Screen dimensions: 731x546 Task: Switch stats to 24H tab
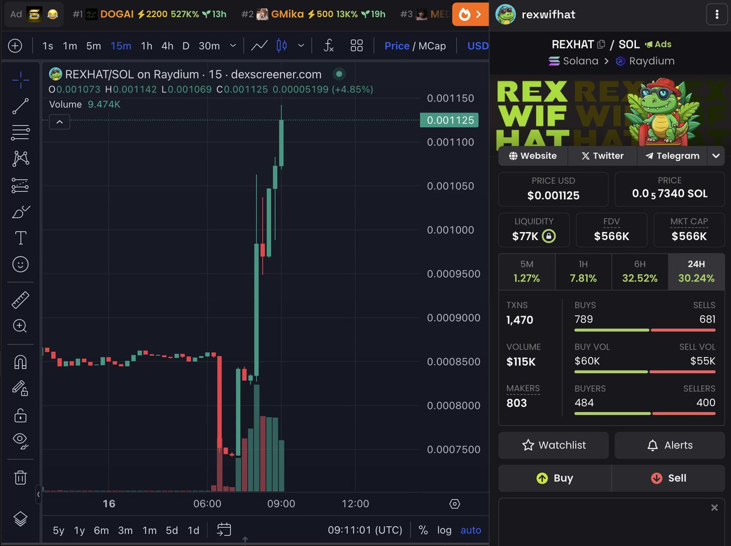[x=696, y=271]
